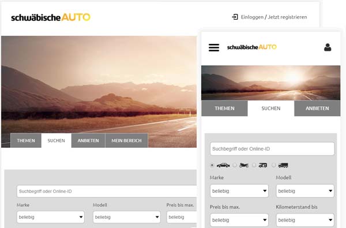346x228 pixels.
Task: Open the Preis bis max. dropdown in desktop view
Action: click(x=182, y=217)
